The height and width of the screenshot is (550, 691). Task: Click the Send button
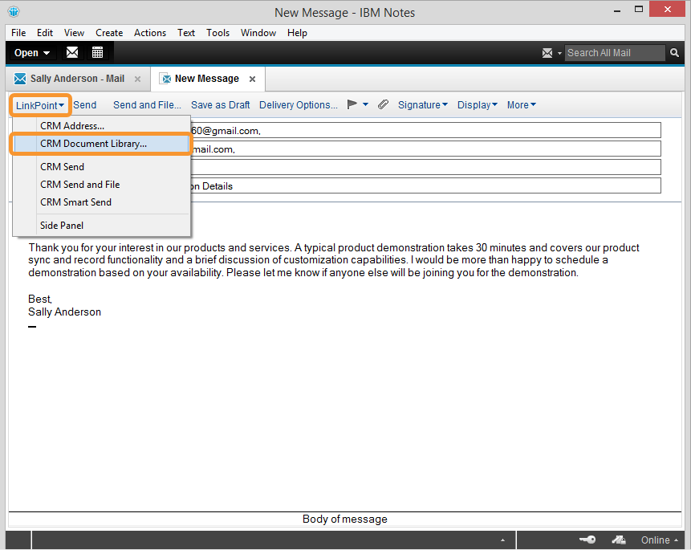84,105
